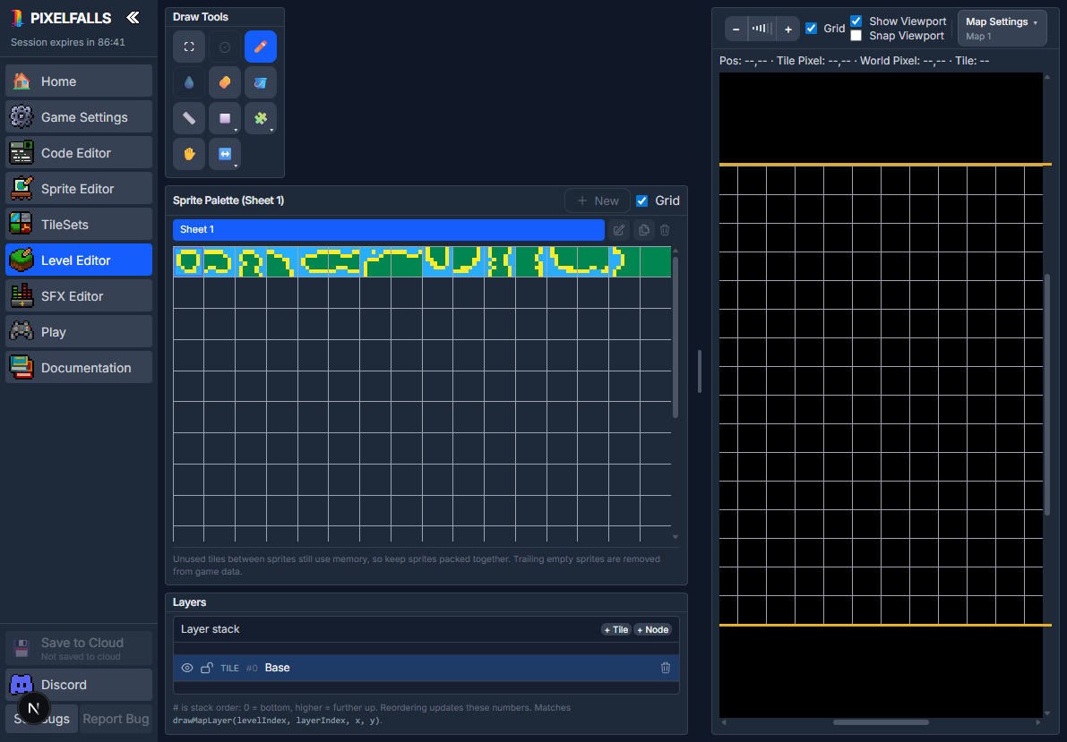Select the square rectangle shape tool
1067x742 pixels.
pos(225,118)
